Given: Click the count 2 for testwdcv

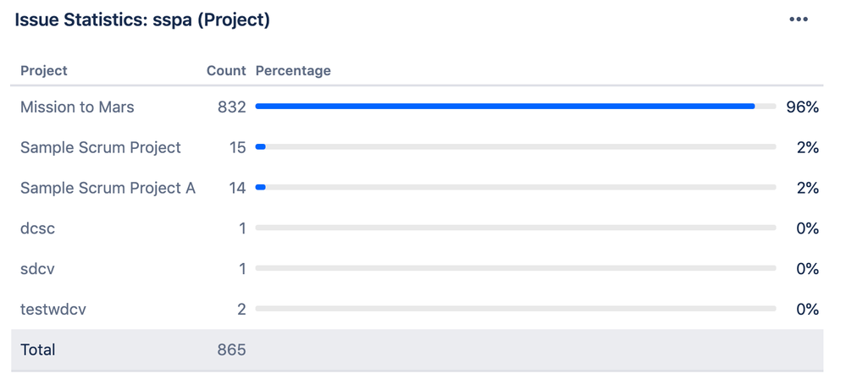Looking at the screenshot, I should coord(241,310).
